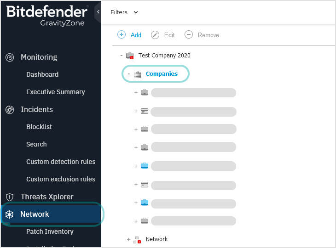This screenshot has height=248, width=336.
Task: Click the Add button label
Action: click(136, 35)
